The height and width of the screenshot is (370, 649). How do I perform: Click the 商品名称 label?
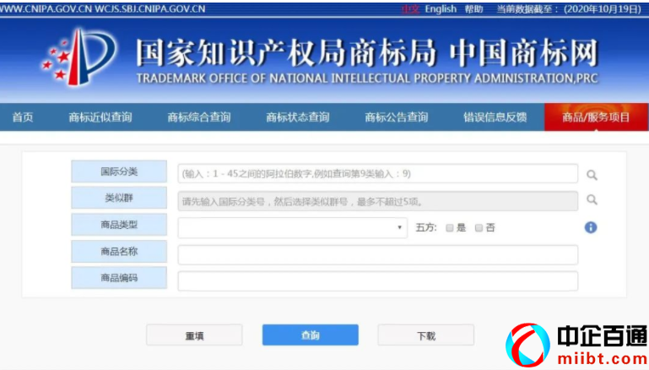click(x=119, y=251)
